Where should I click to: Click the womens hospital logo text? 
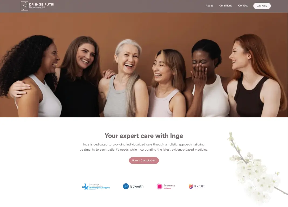coord(169,186)
